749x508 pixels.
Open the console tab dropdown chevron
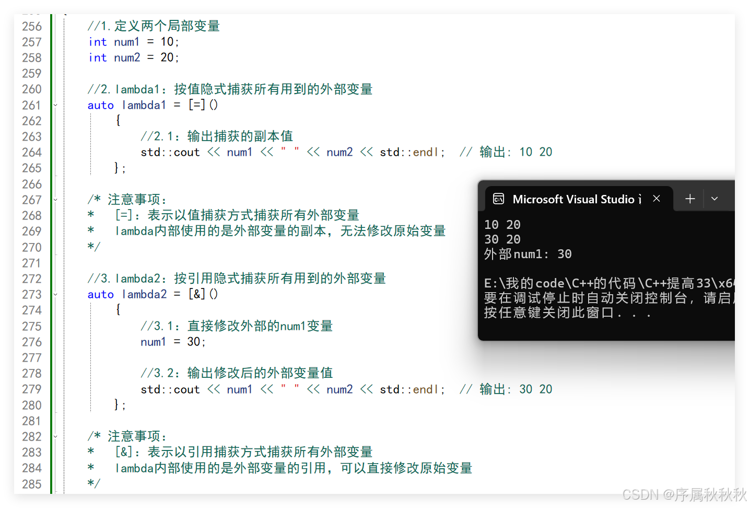point(715,199)
